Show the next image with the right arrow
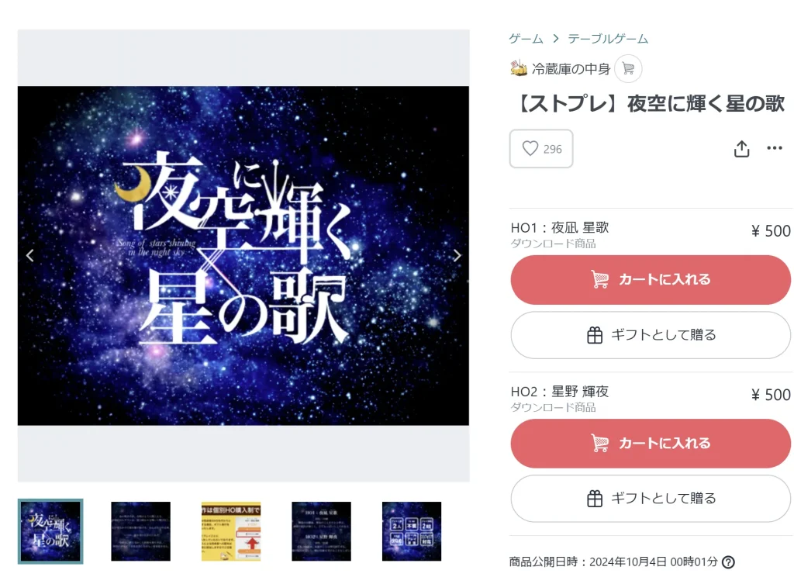The image size is (794, 584). click(457, 255)
